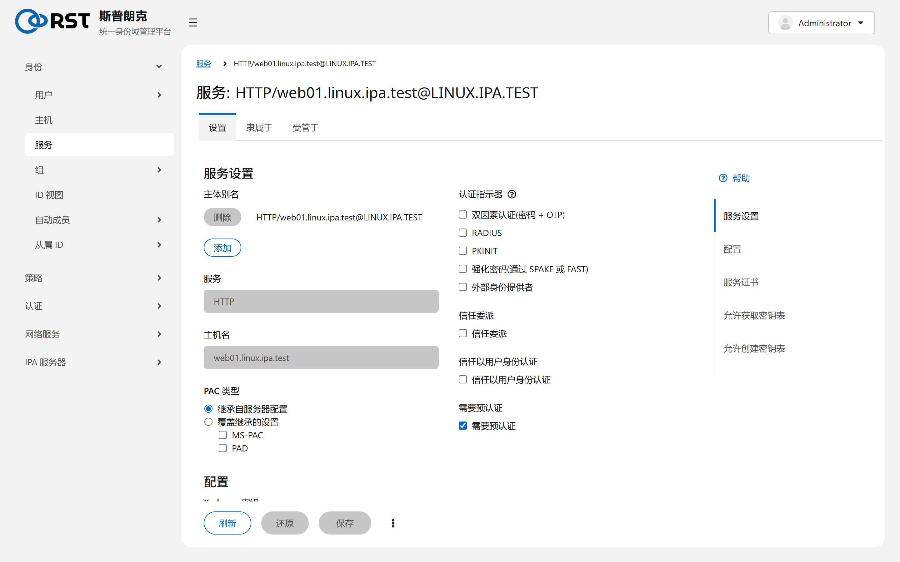Viewport: 900px width, 562px height.
Task: Enable the RADIUS checkbox
Action: coord(462,233)
